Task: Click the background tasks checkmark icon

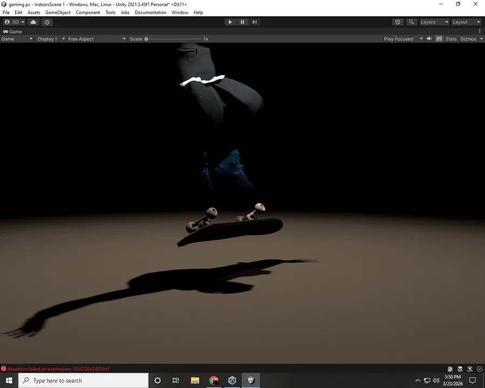Action: coord(480,369)
